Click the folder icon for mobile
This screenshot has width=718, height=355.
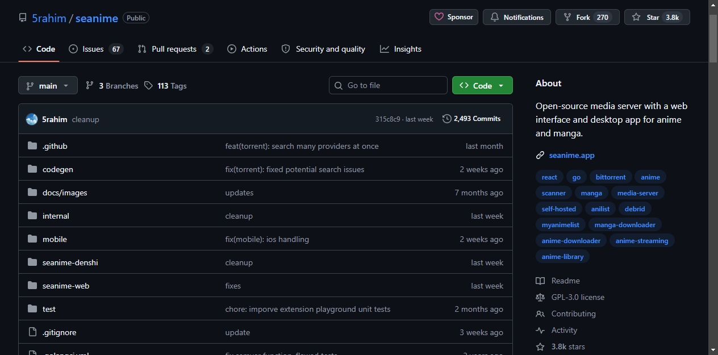tap(32, 239)
